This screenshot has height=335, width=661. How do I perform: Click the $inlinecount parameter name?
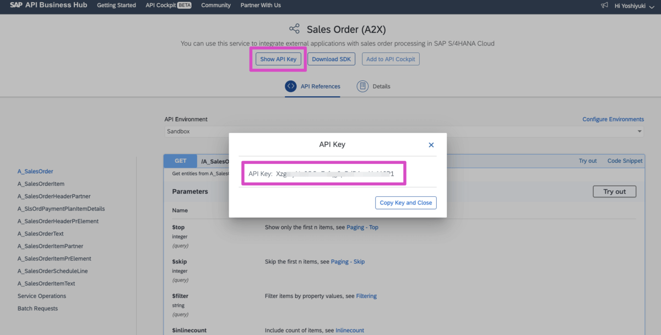pos(189,331)
